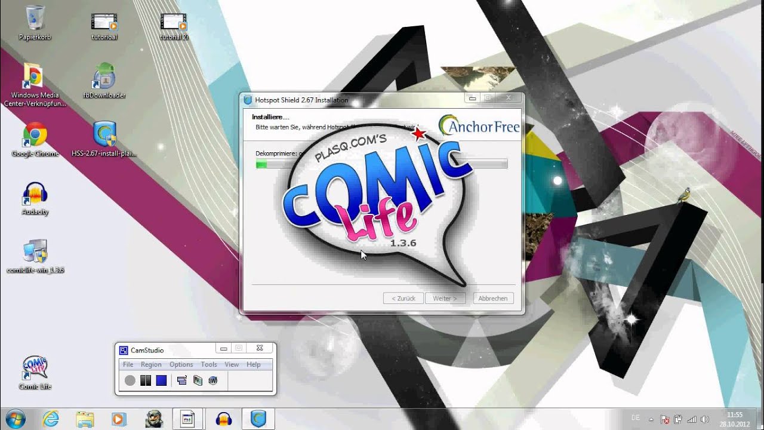Select HSS-2.67-install installer file on desktop
764x430 pixels.
coord(104,139)
